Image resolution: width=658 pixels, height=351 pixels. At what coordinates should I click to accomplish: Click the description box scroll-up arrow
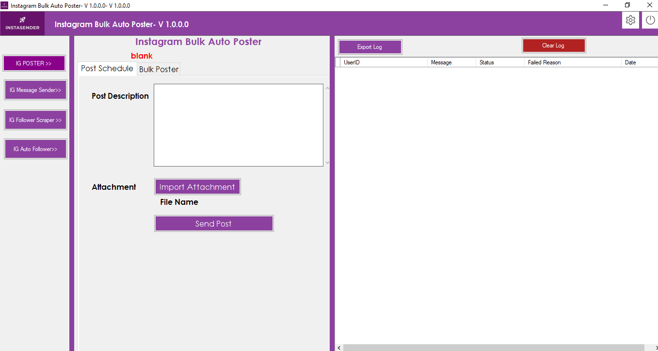327,88
